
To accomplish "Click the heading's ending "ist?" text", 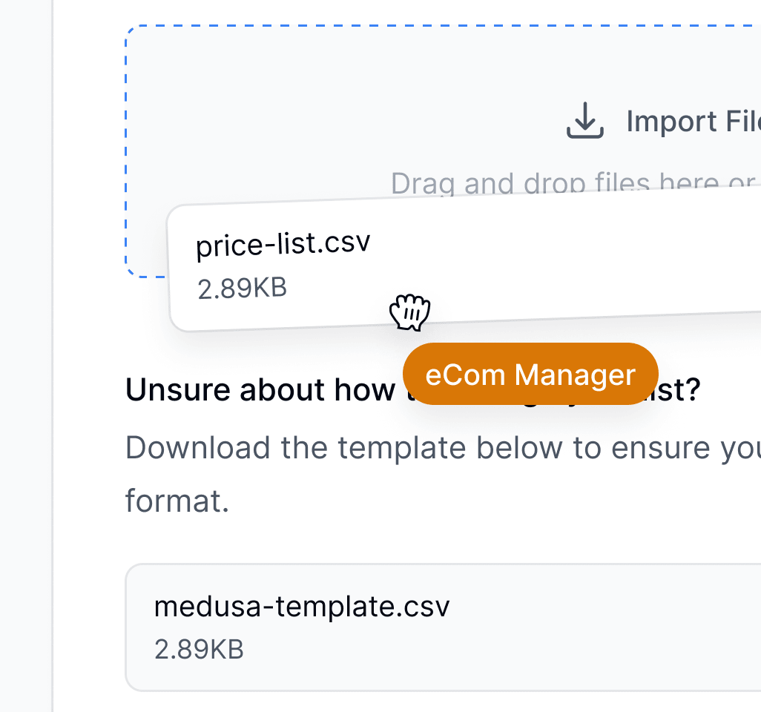I will (x=679, y=389).
